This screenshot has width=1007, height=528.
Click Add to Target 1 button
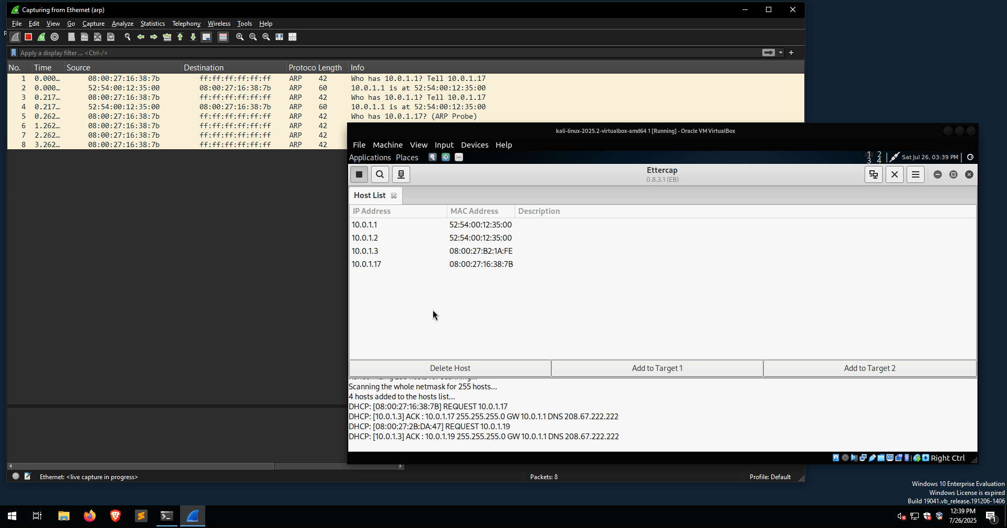tap(657, 368)
